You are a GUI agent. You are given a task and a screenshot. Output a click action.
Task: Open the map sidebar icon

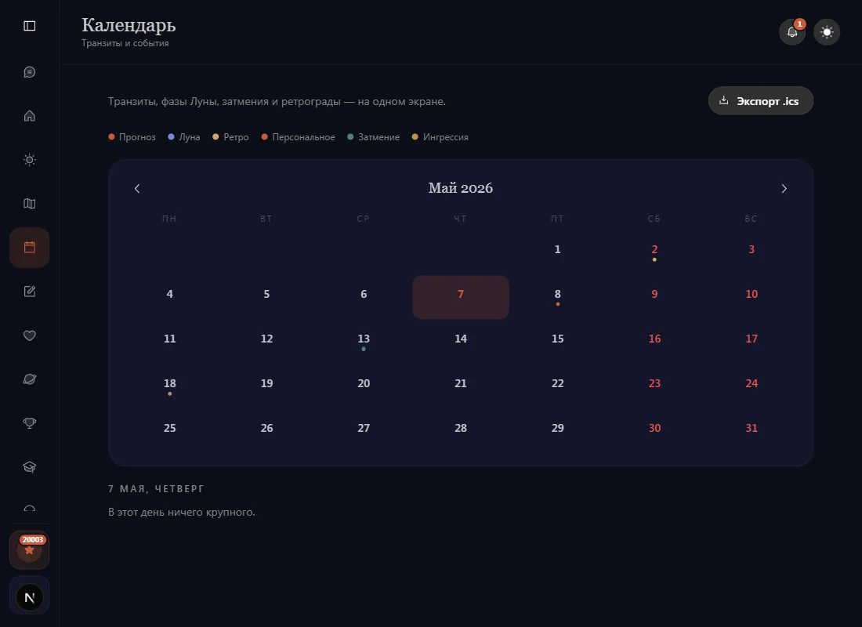click(x=30, y=204)
